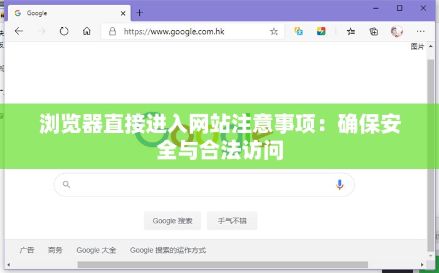
Task: Focus the Google search box
Action: coord(204,185)
